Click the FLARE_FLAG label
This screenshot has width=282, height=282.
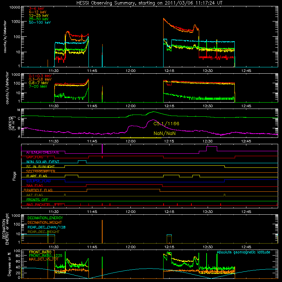pos(37,176)
